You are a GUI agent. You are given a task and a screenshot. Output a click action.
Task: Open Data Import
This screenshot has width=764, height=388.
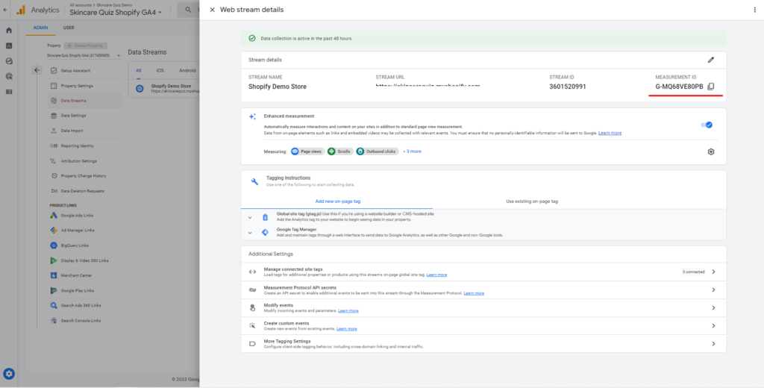(x=85, y=131)
